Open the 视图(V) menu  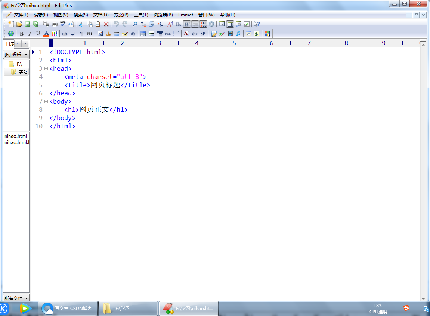(61, 15)
